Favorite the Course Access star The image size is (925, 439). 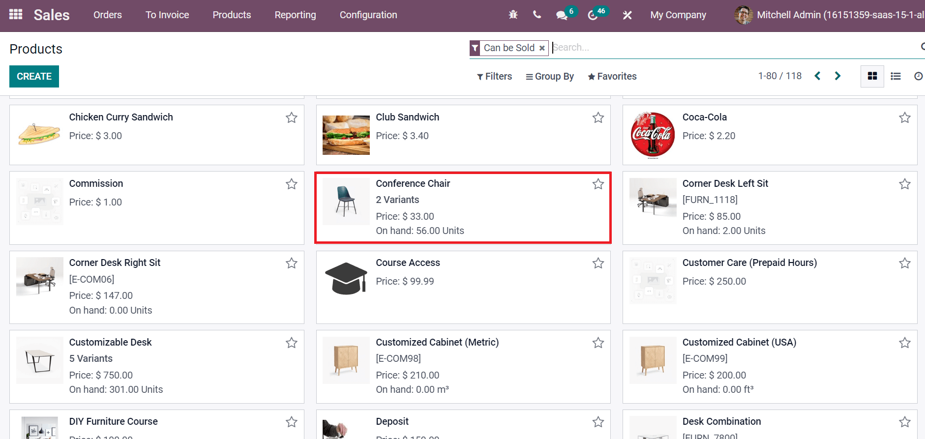pyautogui.click(x=598, y=263)
